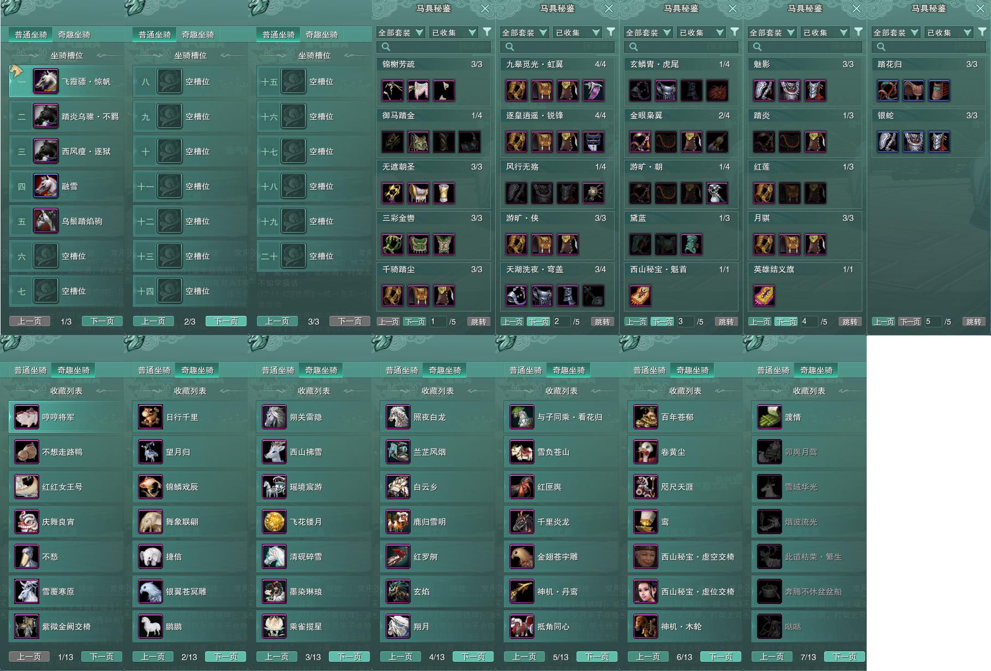Select the 金翅苍宇雕 mount icon
The width and height of the screenshot is (991, 671).
coord(522,556)
